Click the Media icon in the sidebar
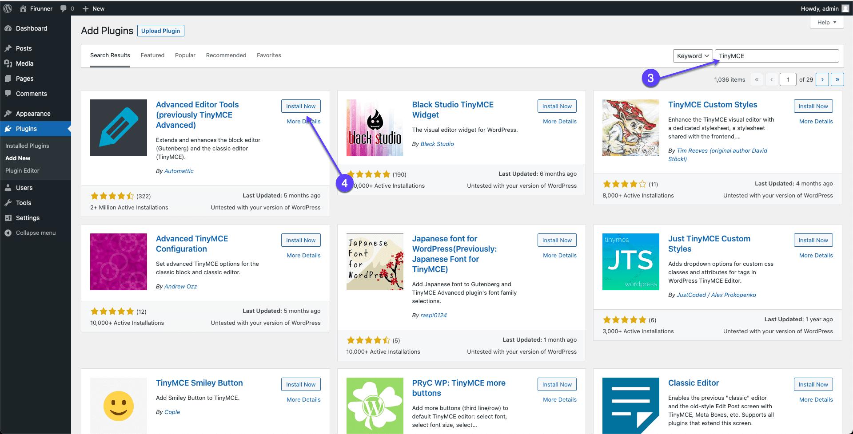 [x=8, y=63]
